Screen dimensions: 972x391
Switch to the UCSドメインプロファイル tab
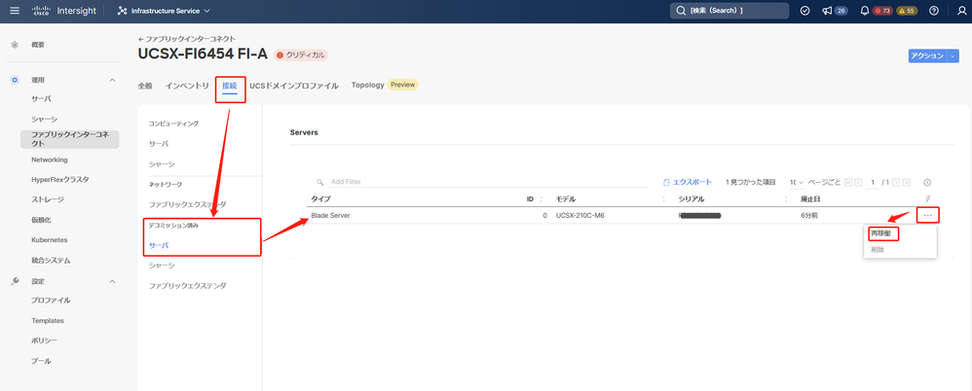[294, 86]
